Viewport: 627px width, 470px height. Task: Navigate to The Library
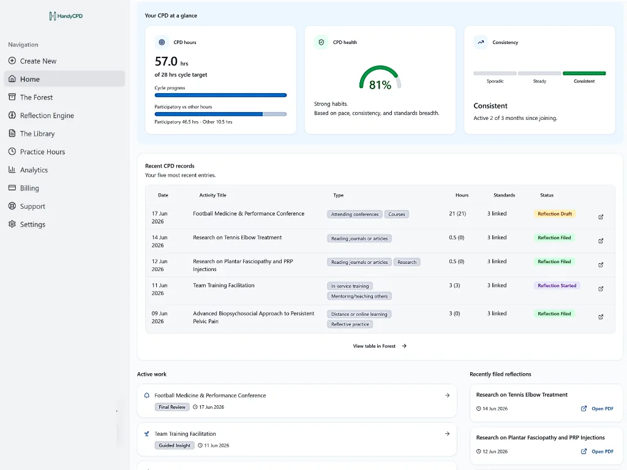pyautogui.click(x=64, y=133)
